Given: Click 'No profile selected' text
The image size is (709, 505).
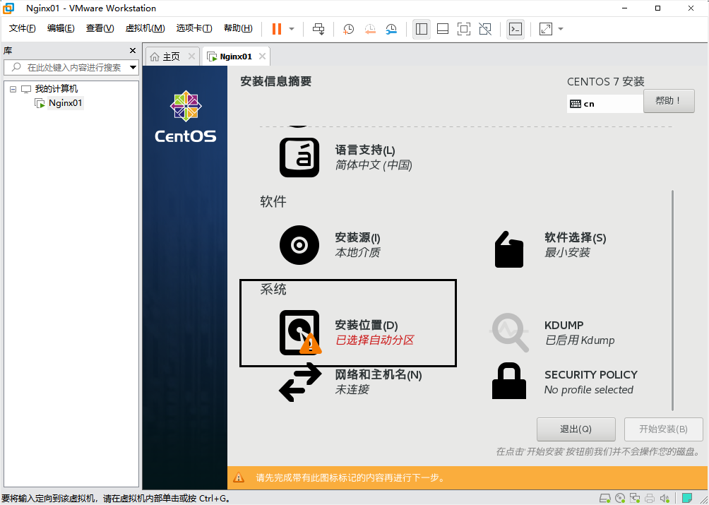Looking at the screenshot, I should pos(589,390).
